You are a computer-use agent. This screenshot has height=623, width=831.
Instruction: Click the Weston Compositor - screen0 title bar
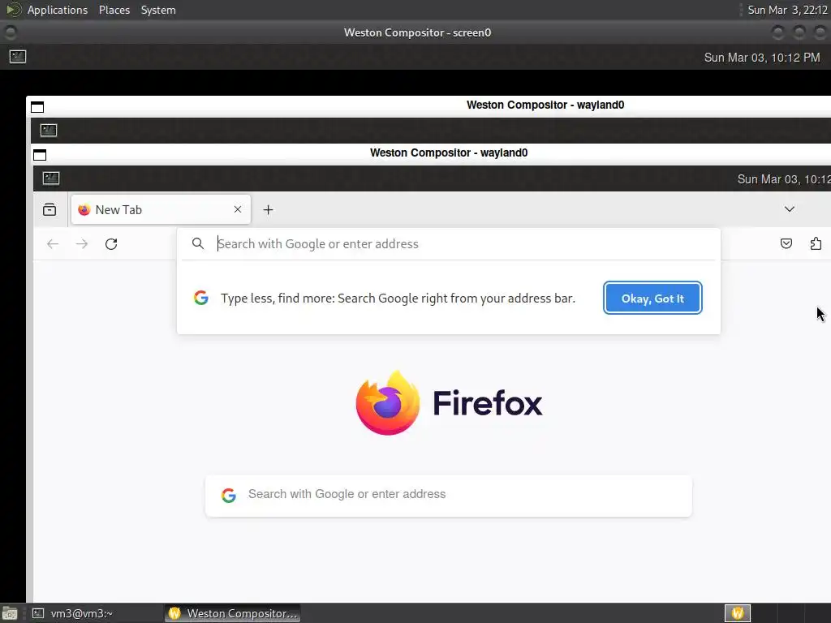pyautogui.click(x=417, y=32)
